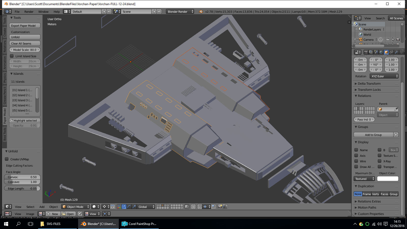Expand the Delta Transform panel
The image size is (407, 229).
369,83
